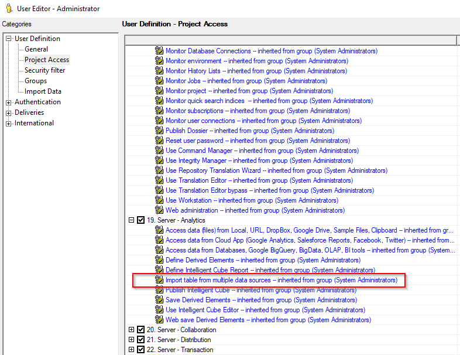Select Security filter in the Categories tree
This screenshot has width=460, height=355.
pyautogui.click(x=44, y=70)
